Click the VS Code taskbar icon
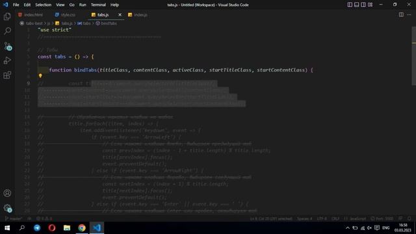Screen dimensions: 416x234 pyautogui.click(x=97, y=228)
